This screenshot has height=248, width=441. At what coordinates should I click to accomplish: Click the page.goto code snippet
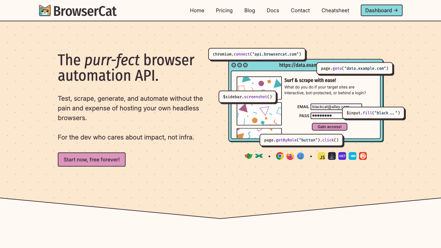click(354, 68)
